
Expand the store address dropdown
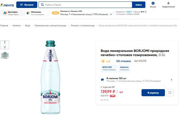tap(111, 14)
